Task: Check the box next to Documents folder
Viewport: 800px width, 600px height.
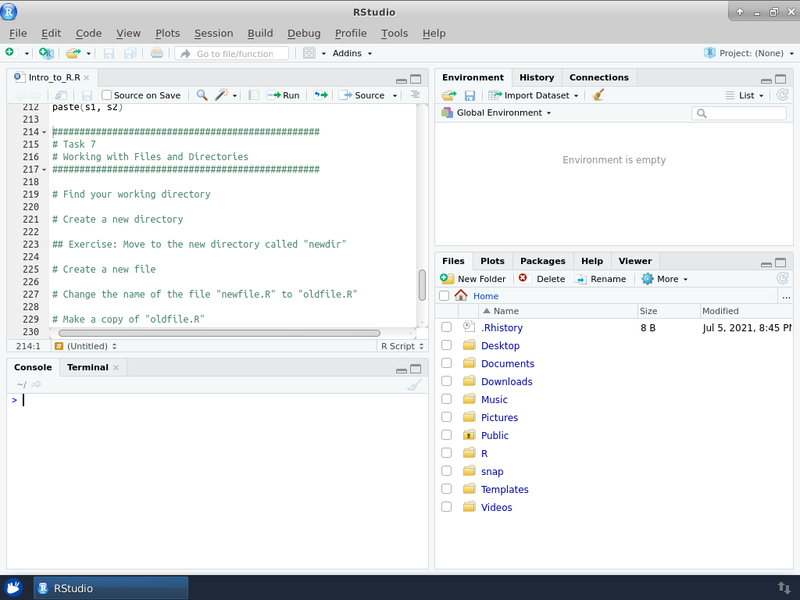Action: (446, 363)
